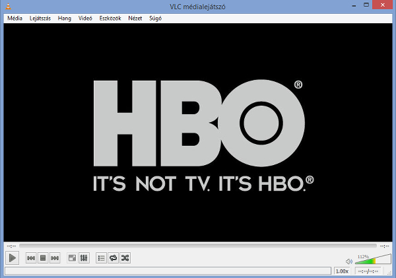Open the extended settings equalizer icon

coord(84,258)
